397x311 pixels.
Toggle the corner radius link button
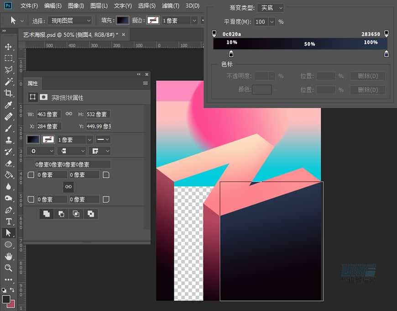pyautogui.click(x=68, y=187)
